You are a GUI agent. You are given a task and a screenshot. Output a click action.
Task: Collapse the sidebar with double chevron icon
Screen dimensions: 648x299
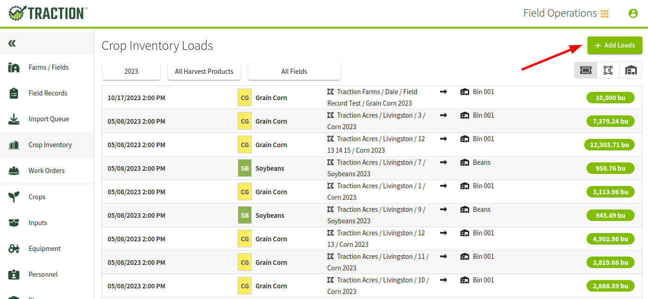pos(12,43)
